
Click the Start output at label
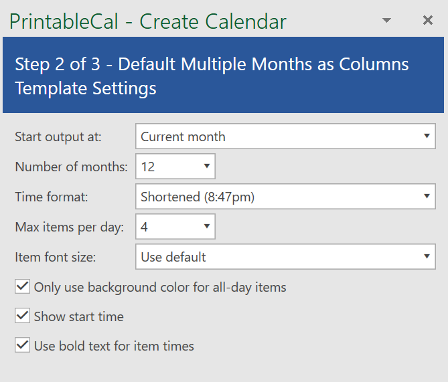point(58,136)
